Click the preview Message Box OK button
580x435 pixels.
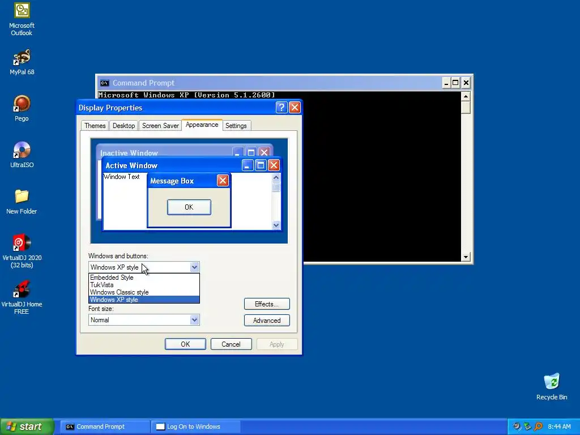click(189, 207)
